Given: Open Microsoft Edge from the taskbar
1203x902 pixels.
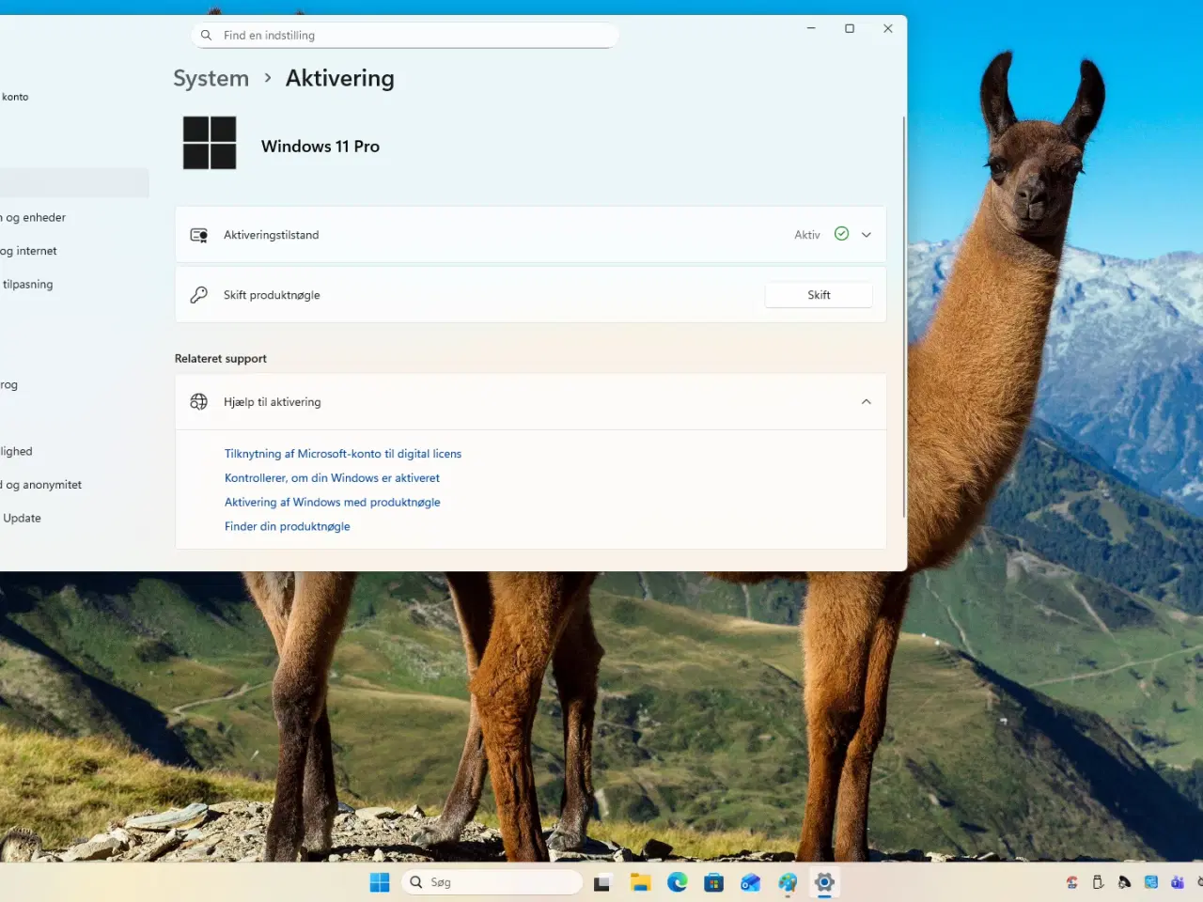Looking at the screenshot, I should 677,882.
